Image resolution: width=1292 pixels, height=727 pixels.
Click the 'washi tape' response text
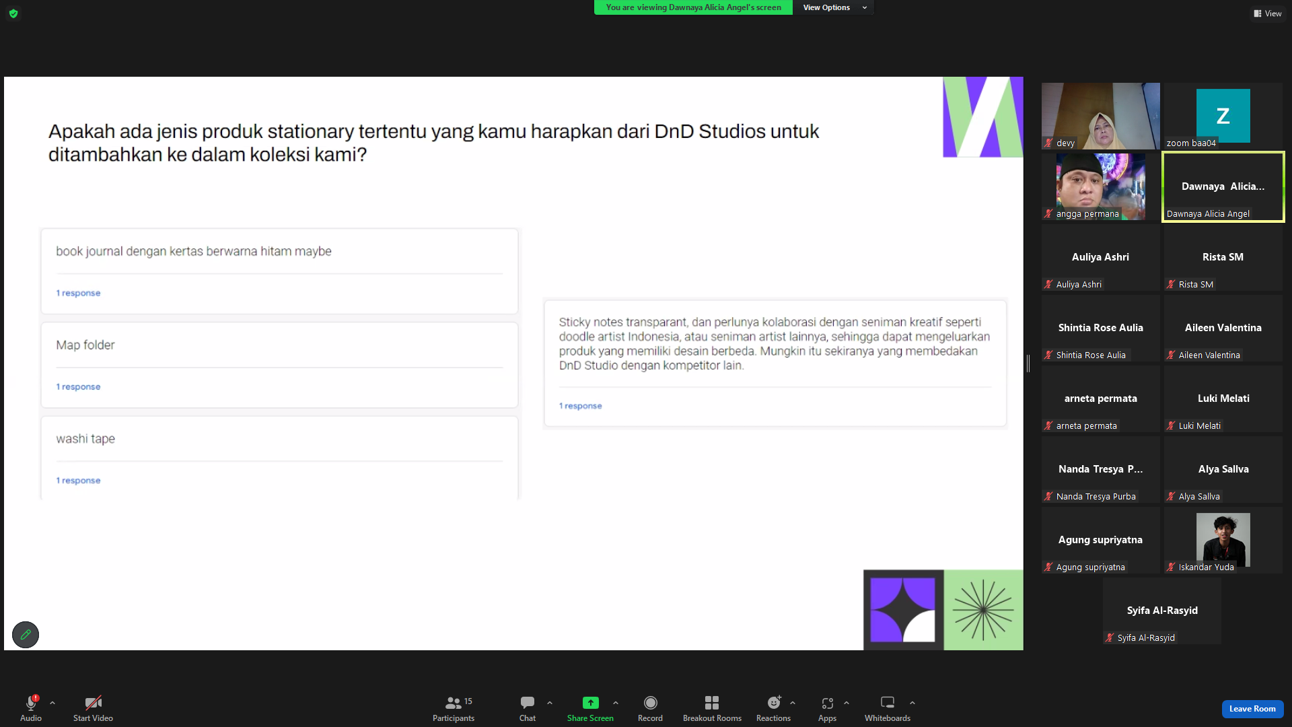(x=85, y=439)
